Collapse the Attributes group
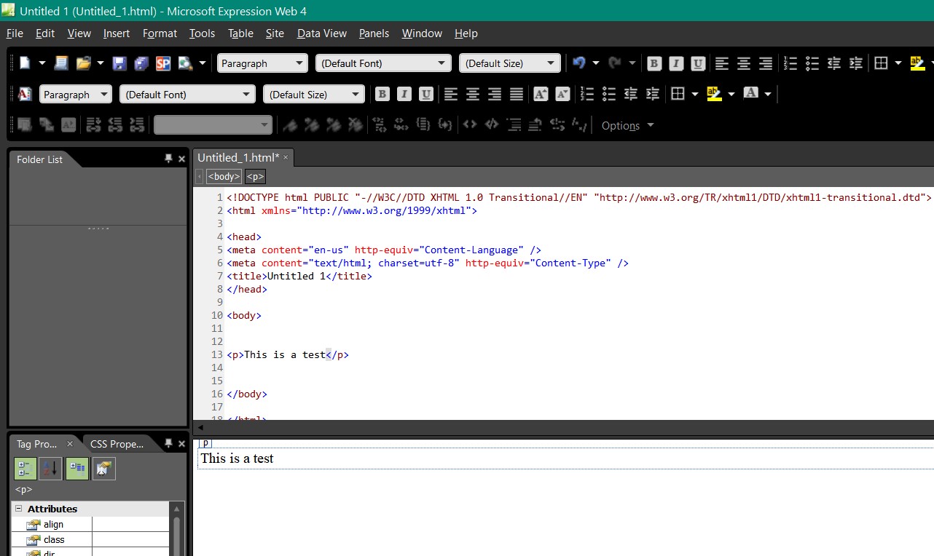 point(19,509)
